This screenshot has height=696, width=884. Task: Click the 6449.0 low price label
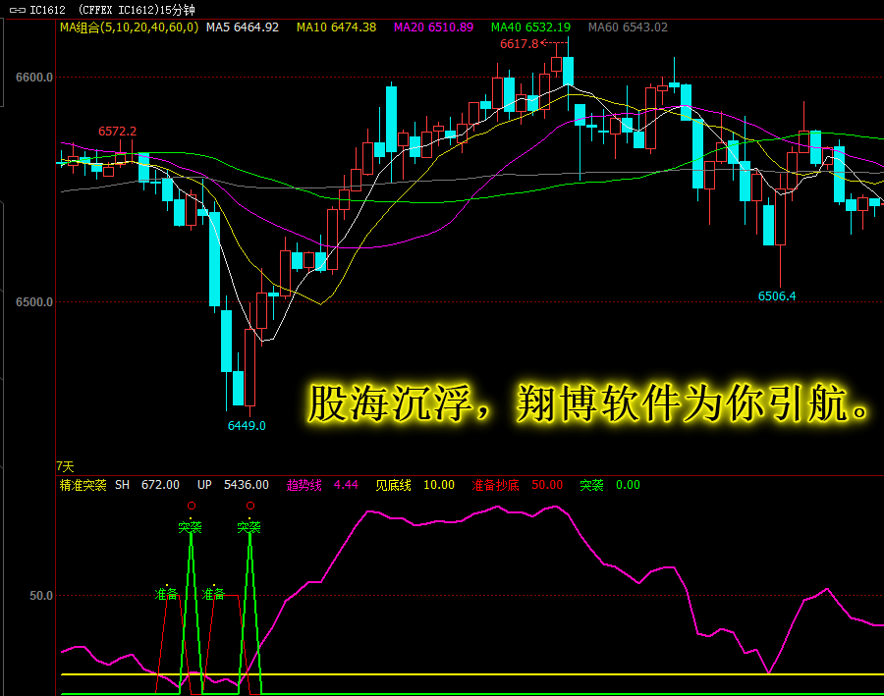coord(247,425)
